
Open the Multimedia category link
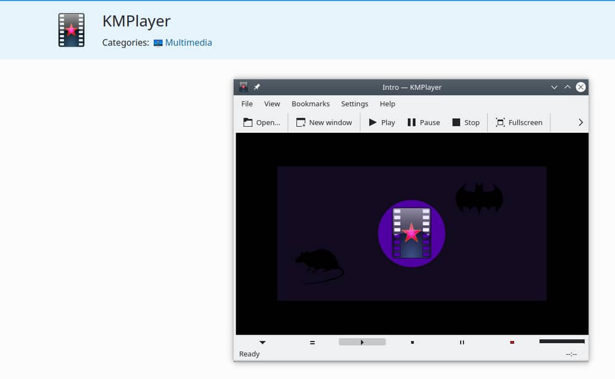pos(188,42)
